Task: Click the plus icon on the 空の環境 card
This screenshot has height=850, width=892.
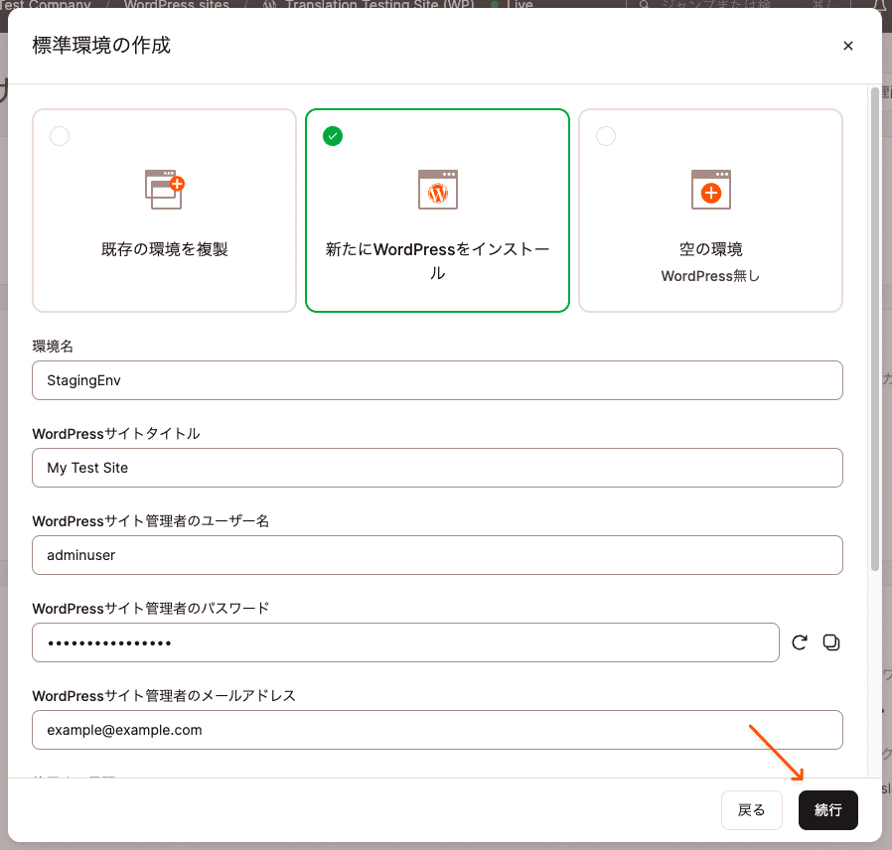Action: (x=710, y=189)
